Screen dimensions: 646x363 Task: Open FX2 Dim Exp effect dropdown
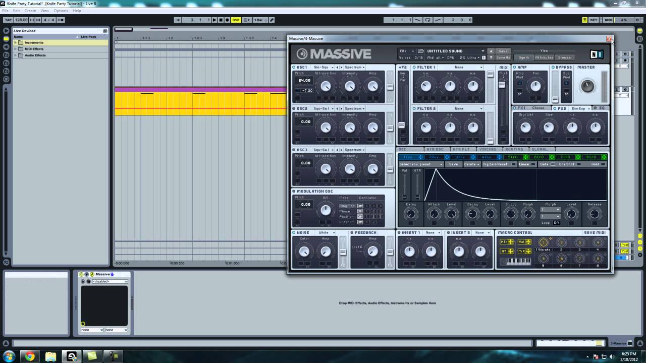tap(580, 108)
